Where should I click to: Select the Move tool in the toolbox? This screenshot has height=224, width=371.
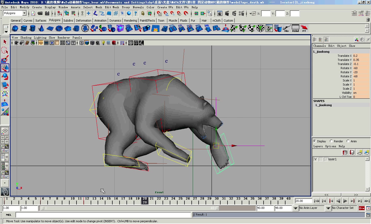[5, 68]
